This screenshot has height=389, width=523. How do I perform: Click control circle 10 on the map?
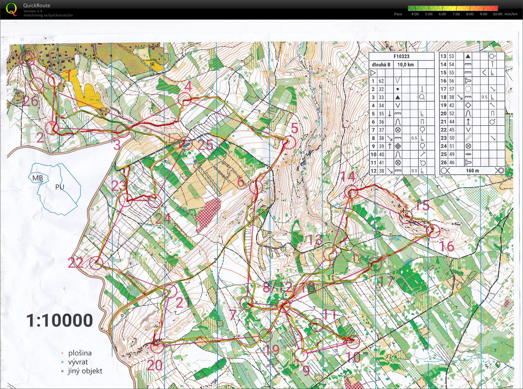click(x=353, y=342)
